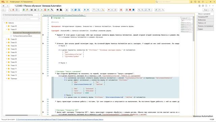Close the open feature file editor tab
This screenshot has width=216, height=122.
pyautogui.click(x=85, y=15)
